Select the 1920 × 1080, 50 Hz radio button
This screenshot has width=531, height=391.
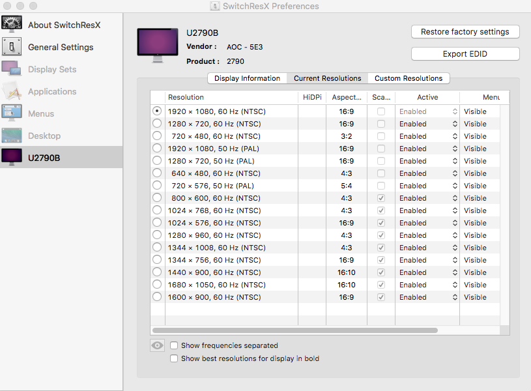click(157, 148)
